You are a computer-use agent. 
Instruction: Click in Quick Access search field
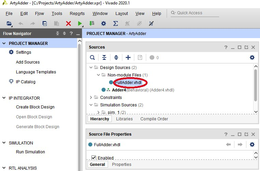pyautogui.click(x=195, y=13)
